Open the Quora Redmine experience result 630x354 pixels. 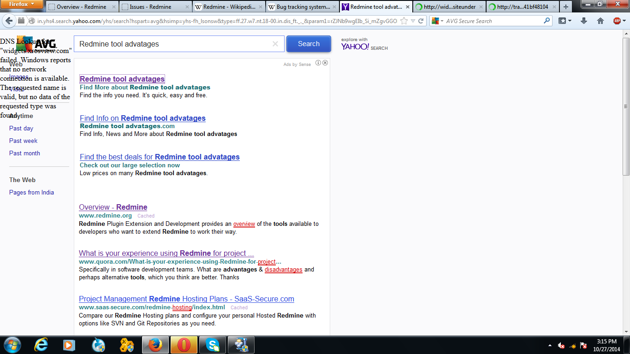(x=166, y=253)
